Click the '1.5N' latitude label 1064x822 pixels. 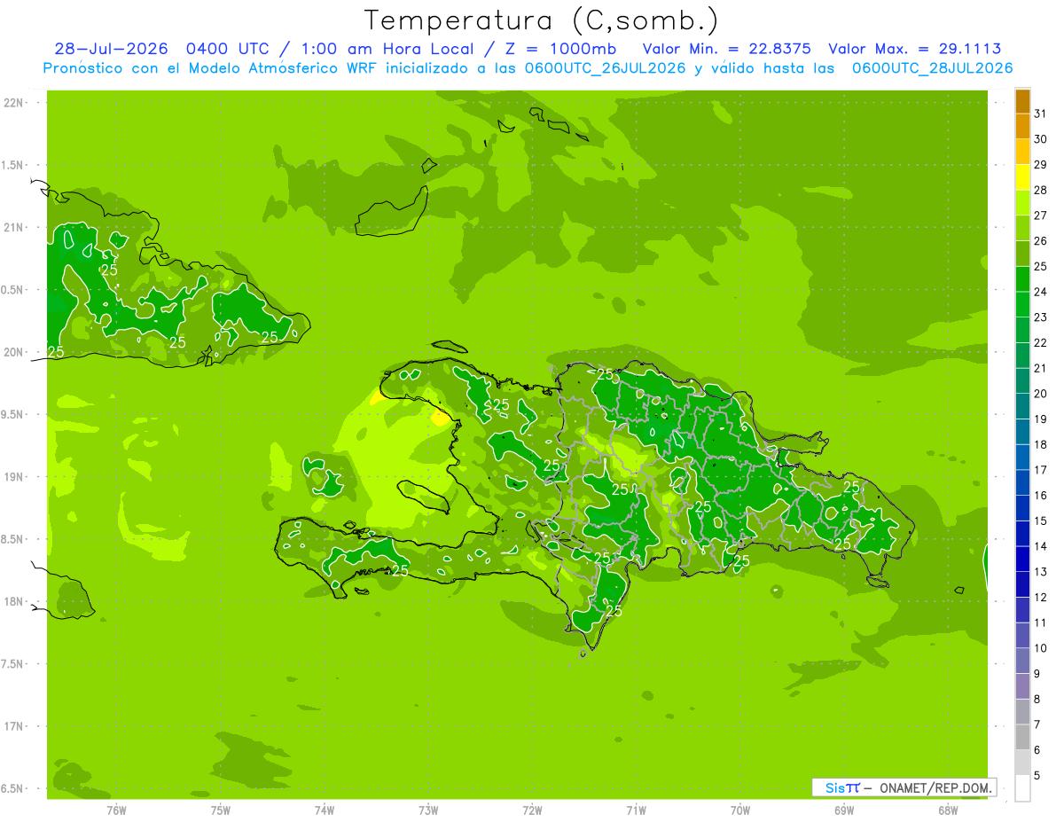(13, 165)
